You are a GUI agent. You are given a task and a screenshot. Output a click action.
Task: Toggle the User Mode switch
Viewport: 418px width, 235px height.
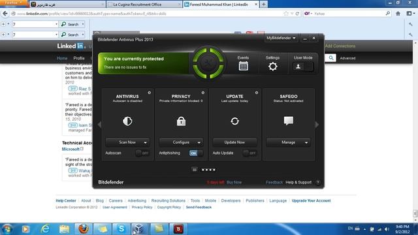coord(303,67)
